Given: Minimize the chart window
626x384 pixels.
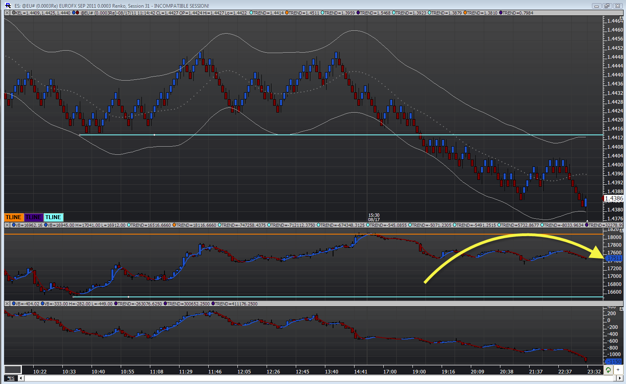Looking at the screenshot, I should 596,6.
